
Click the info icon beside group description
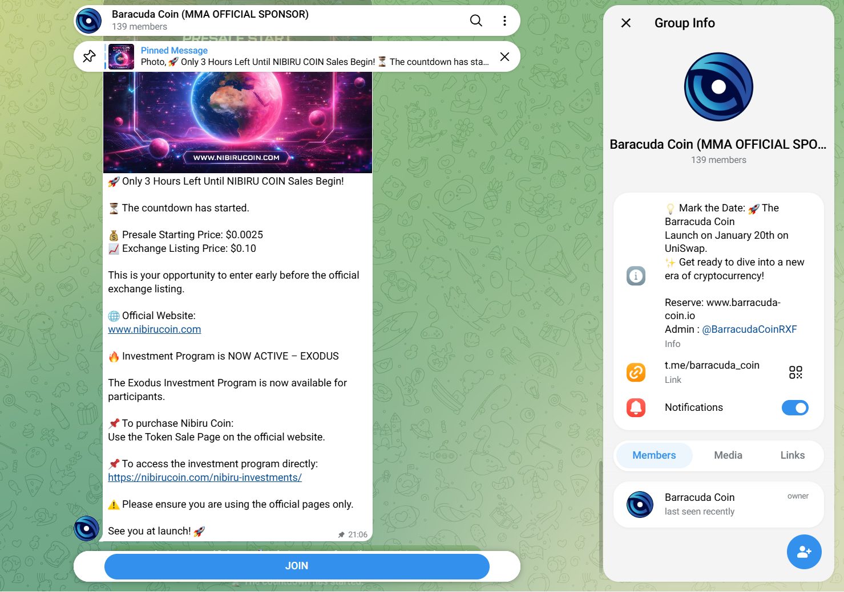click(x=636, y=276)
